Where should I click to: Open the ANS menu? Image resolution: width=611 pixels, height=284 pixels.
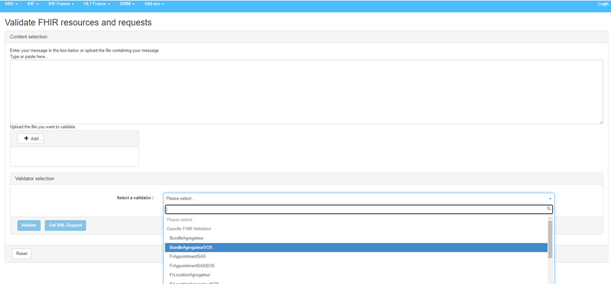tap(10, 4)
